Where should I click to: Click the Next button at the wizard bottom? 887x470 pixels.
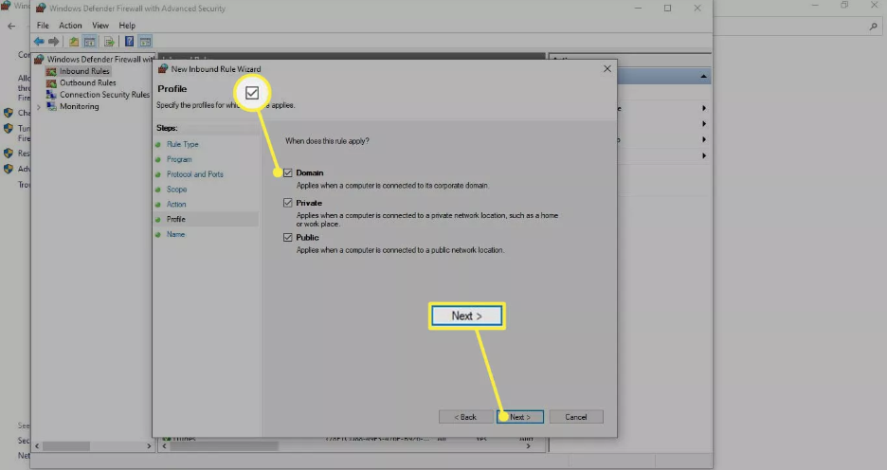coord(520,417)
